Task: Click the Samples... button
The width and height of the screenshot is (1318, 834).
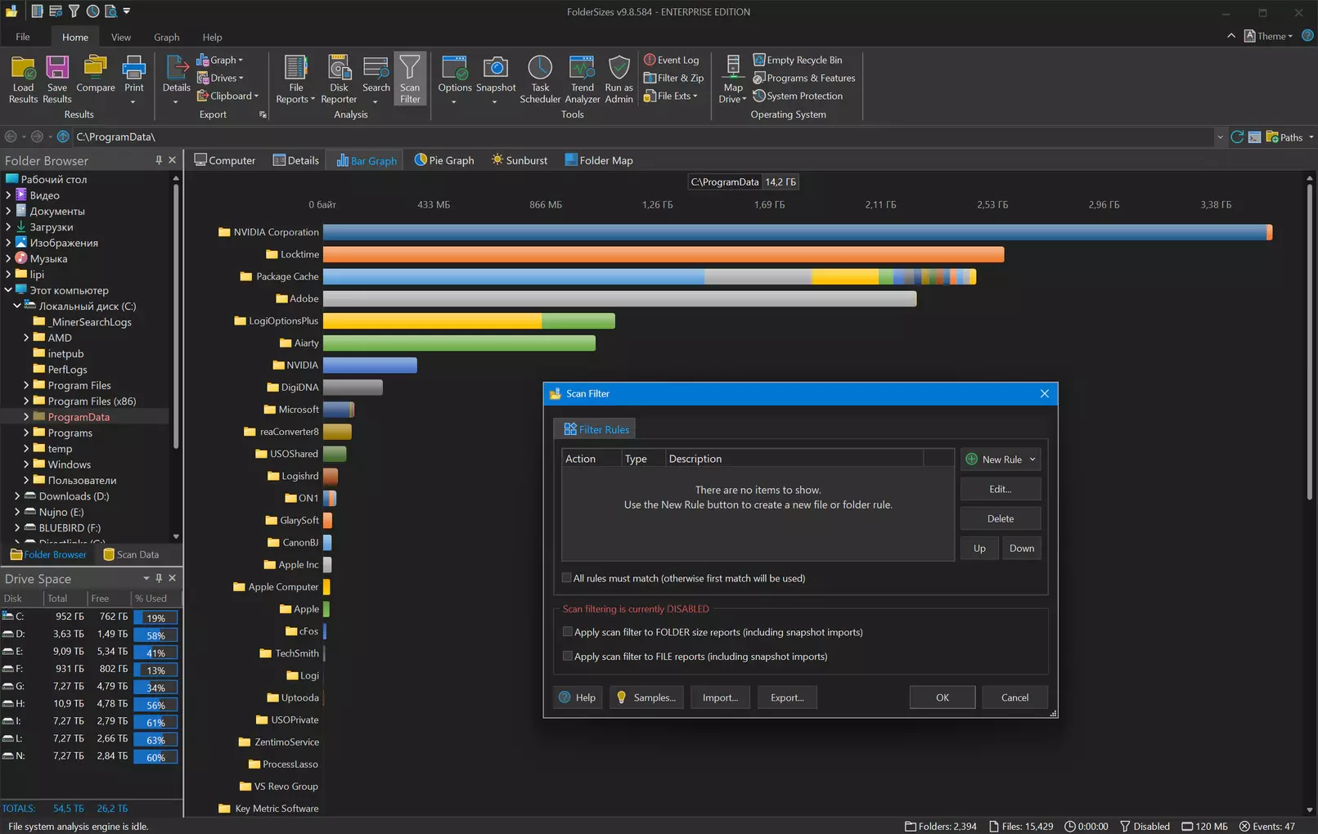Action: pos(646,697)
